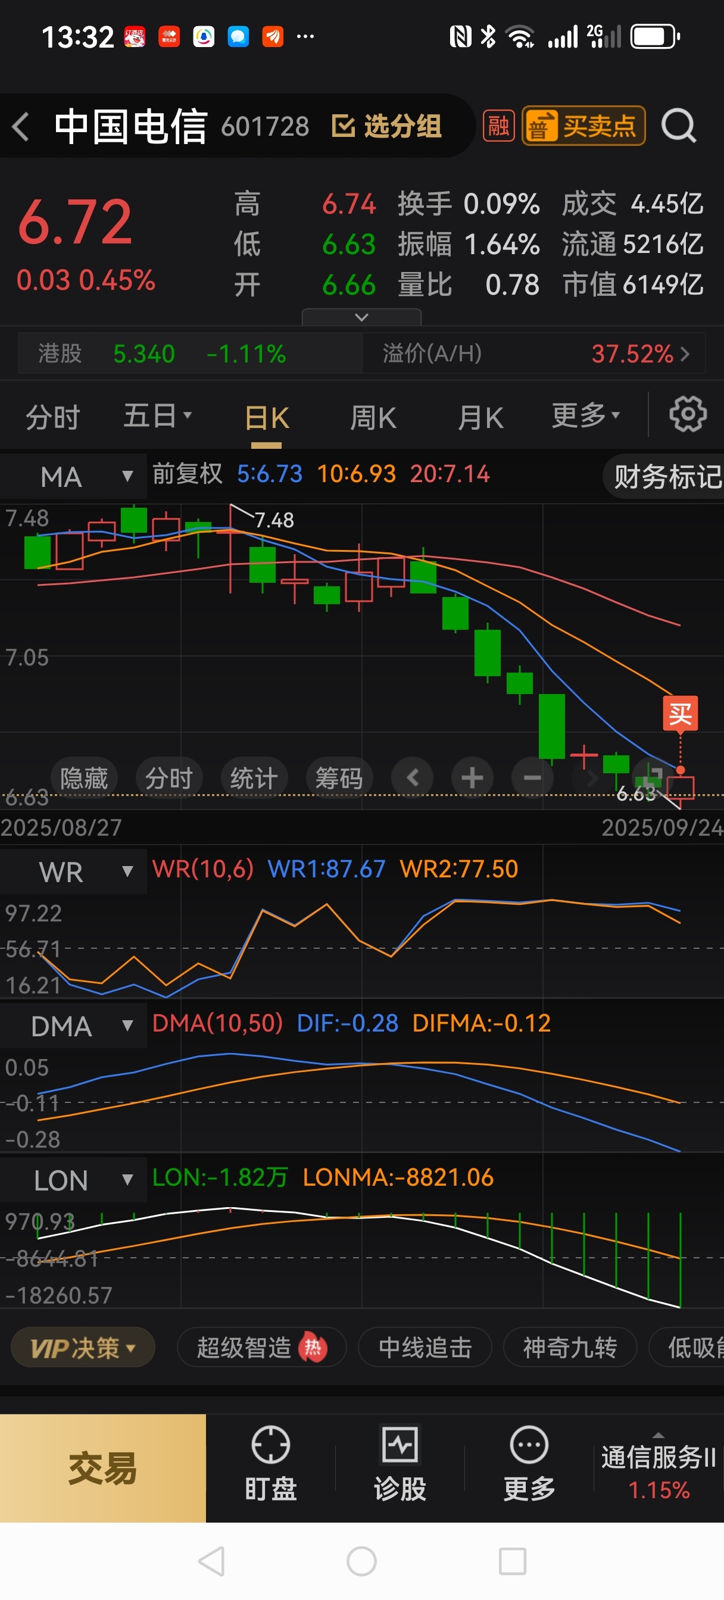Select the 超级智造 strategy chip
Viewport: 724px width, 1600px height.
click(x=261, y=1348)
